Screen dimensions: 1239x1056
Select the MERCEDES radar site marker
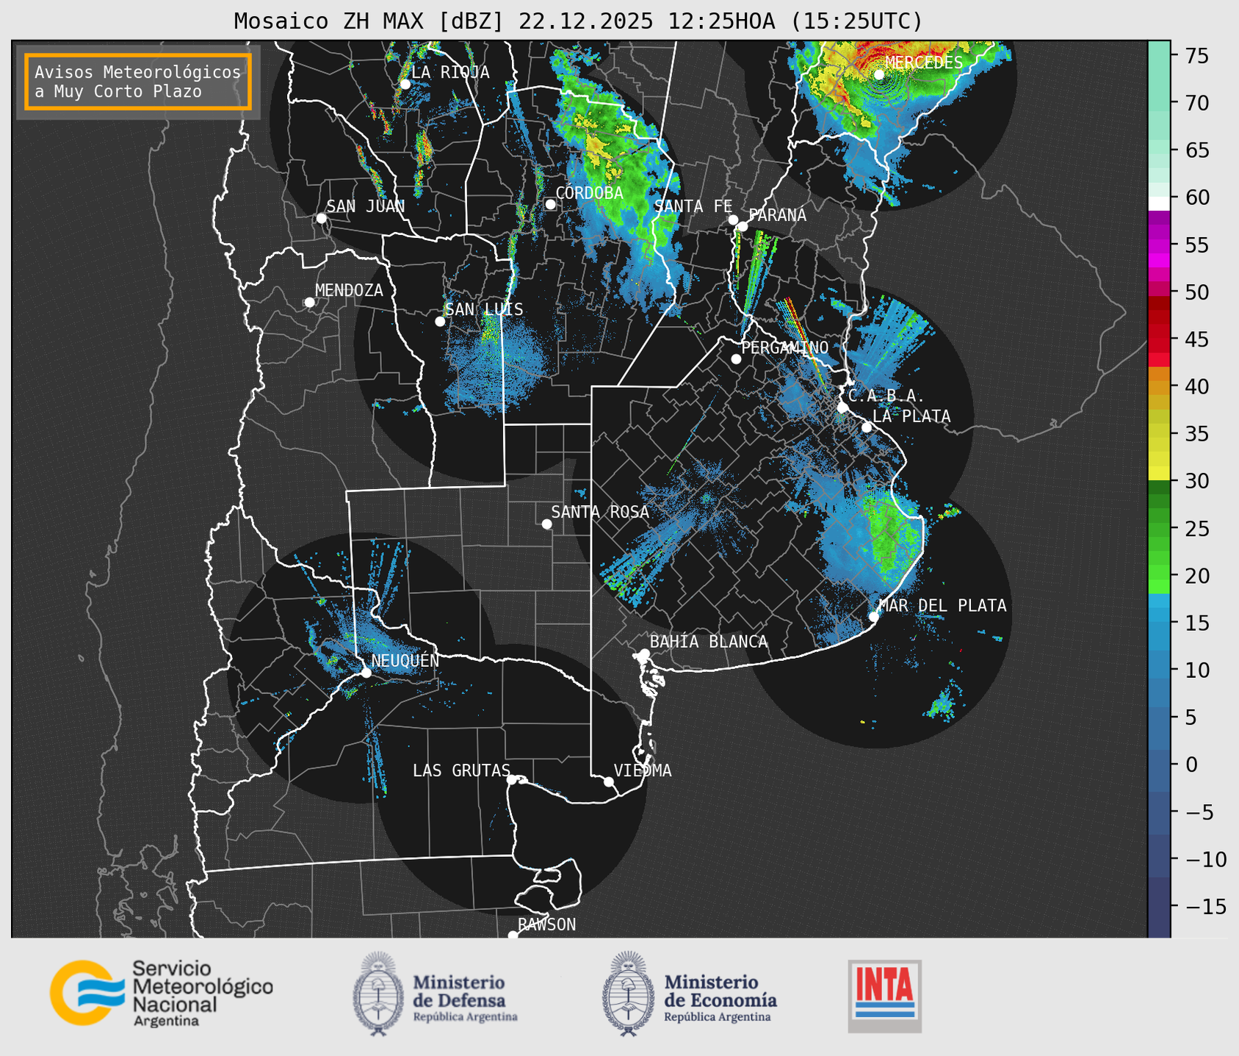(x=879, y=74)
